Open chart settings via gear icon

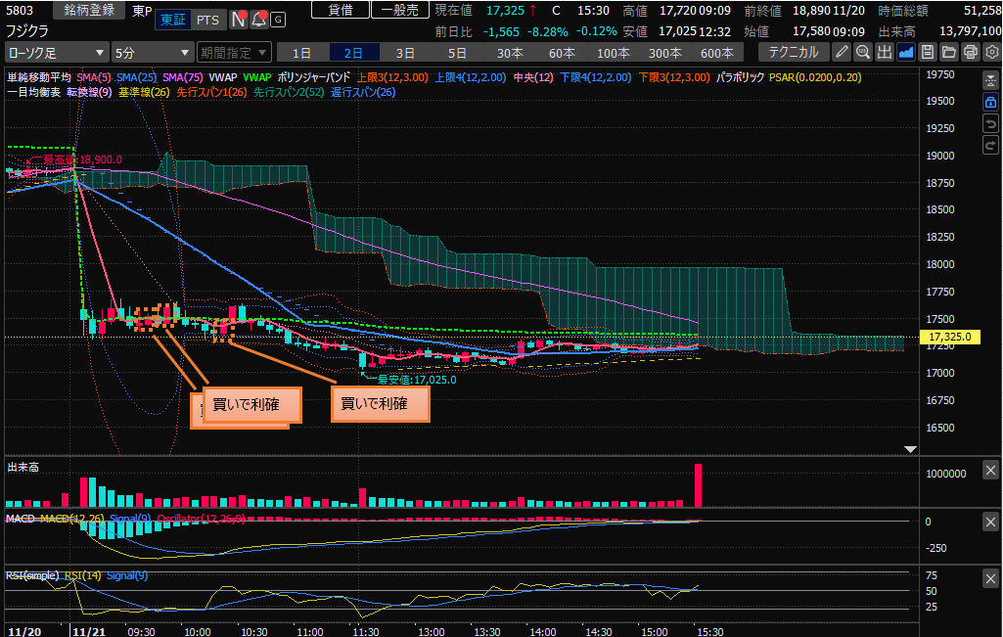(x=991, y=52)
